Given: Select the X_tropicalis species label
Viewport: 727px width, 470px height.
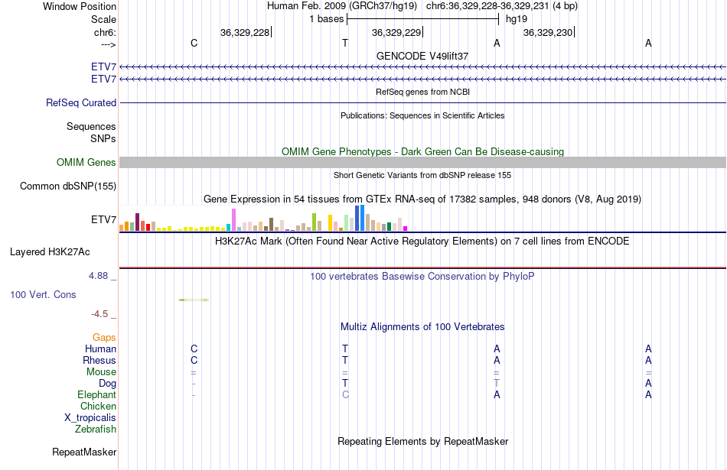Looking at the screenshot, I should (x=90, y=418).
